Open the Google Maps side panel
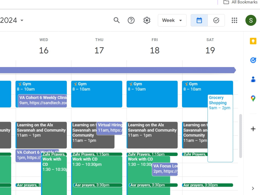The height and width of the screenshot is (195, 260). point(253,98)
